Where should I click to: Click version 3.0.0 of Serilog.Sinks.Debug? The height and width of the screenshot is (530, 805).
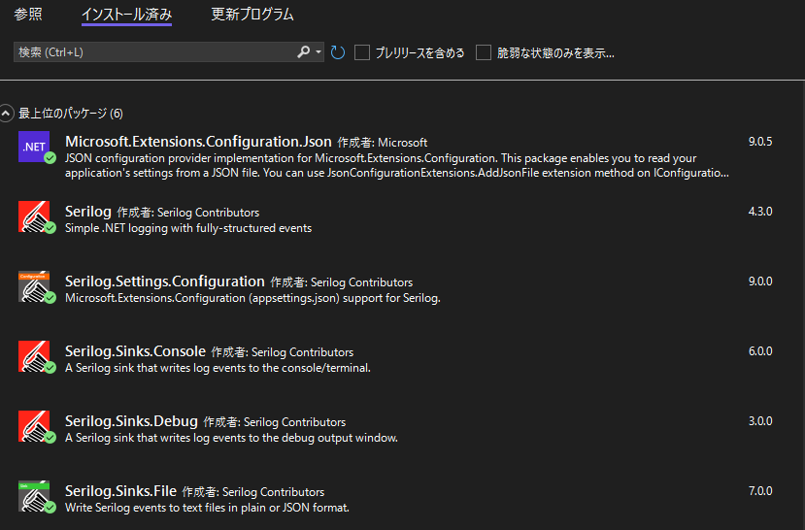(x=759, y=420)
